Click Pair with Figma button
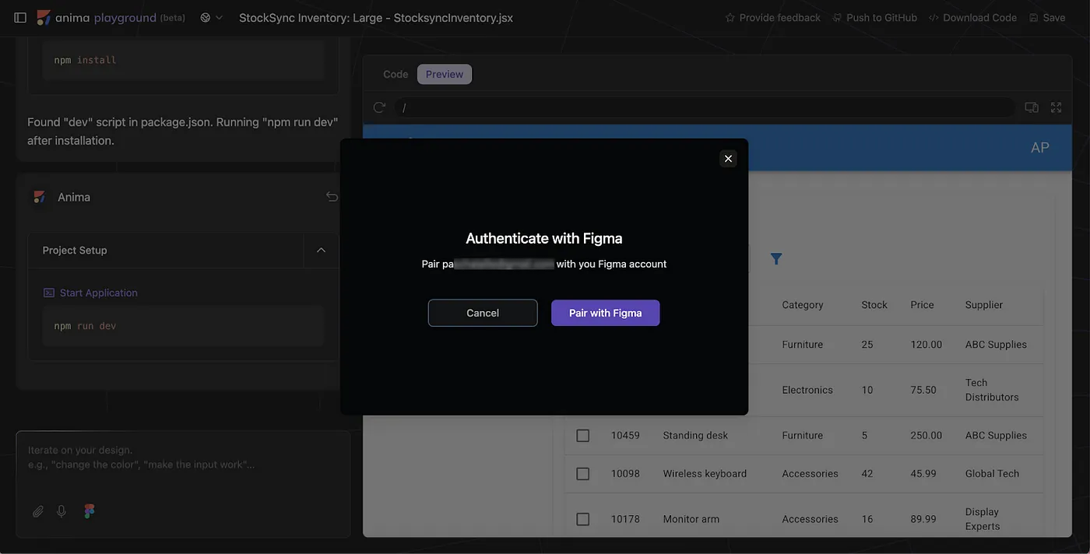The width and height of the screenshot is (1090, 554). pyautogui.click(x=605, y=312)
